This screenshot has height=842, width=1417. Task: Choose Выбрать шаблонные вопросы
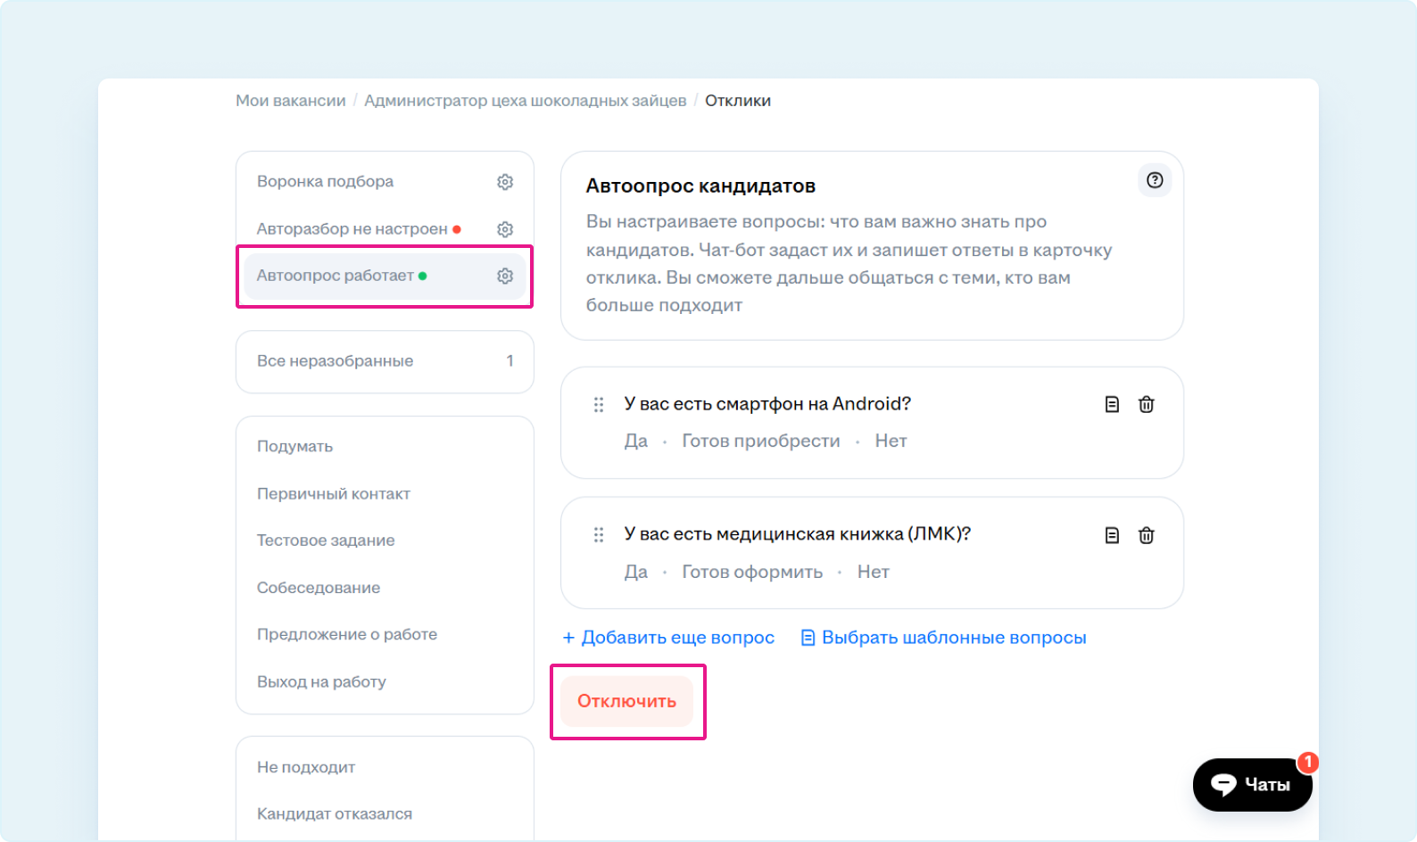944,638
